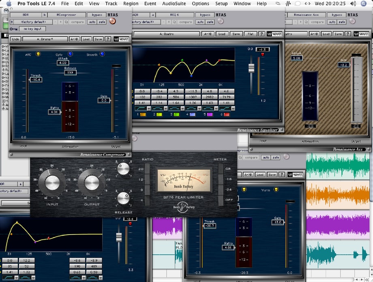Click Save in Renaissance Axx toolbar
The height and width of the screenshot is (282, 373).
coord(338,34)
